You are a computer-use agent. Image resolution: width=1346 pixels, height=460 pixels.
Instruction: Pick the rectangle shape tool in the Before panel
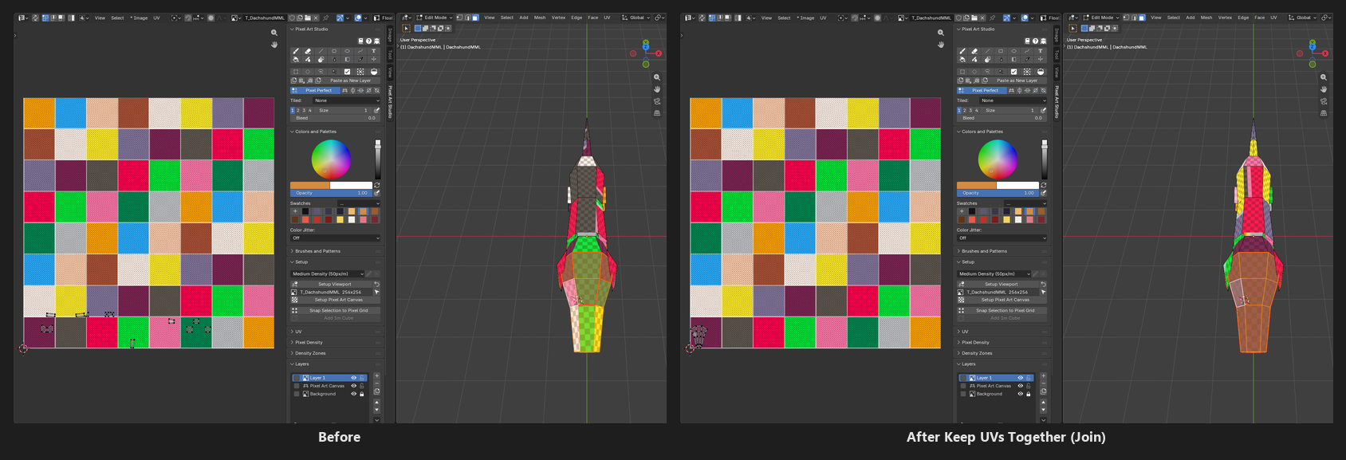click(x=334, y=51)
